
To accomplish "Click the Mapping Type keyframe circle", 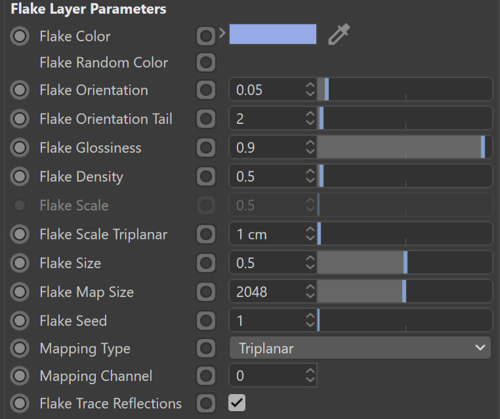I will tap(20, 348).
